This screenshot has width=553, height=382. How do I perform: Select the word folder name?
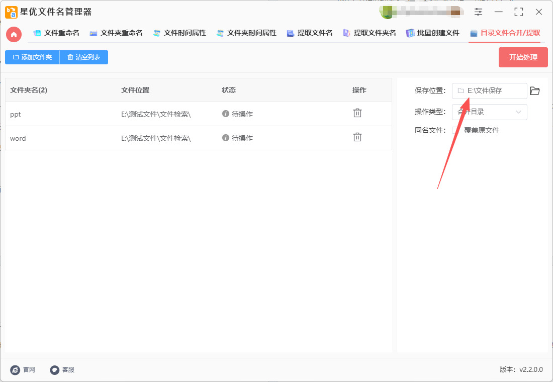click(x=18, y=138)
